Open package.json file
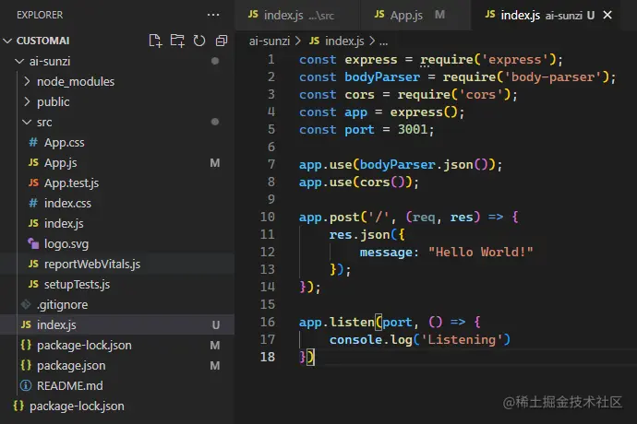Screen dimensions: 637x424 point(71,366)
